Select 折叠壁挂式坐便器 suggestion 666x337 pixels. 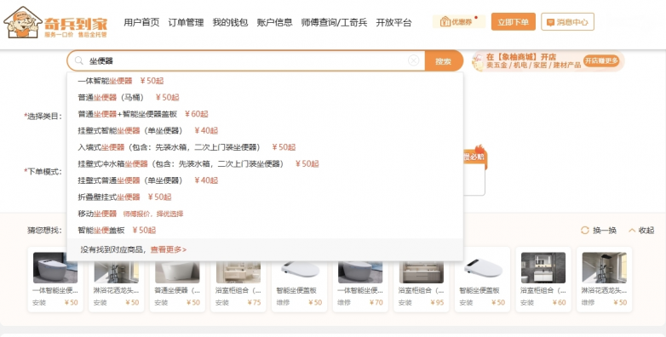pos(265,197)
